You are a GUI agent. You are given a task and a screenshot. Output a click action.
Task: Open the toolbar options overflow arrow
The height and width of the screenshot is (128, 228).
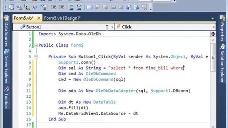[151, 9]
